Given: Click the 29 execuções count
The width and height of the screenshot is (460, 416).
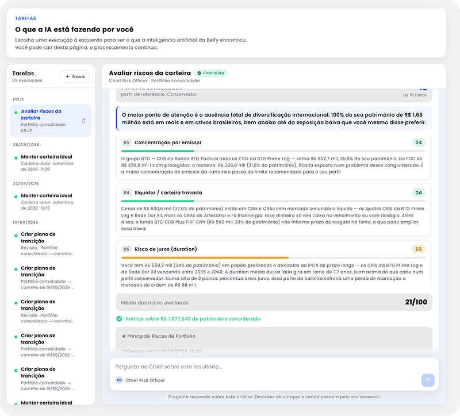Looking at the screenshot, I should coord(27,80).
